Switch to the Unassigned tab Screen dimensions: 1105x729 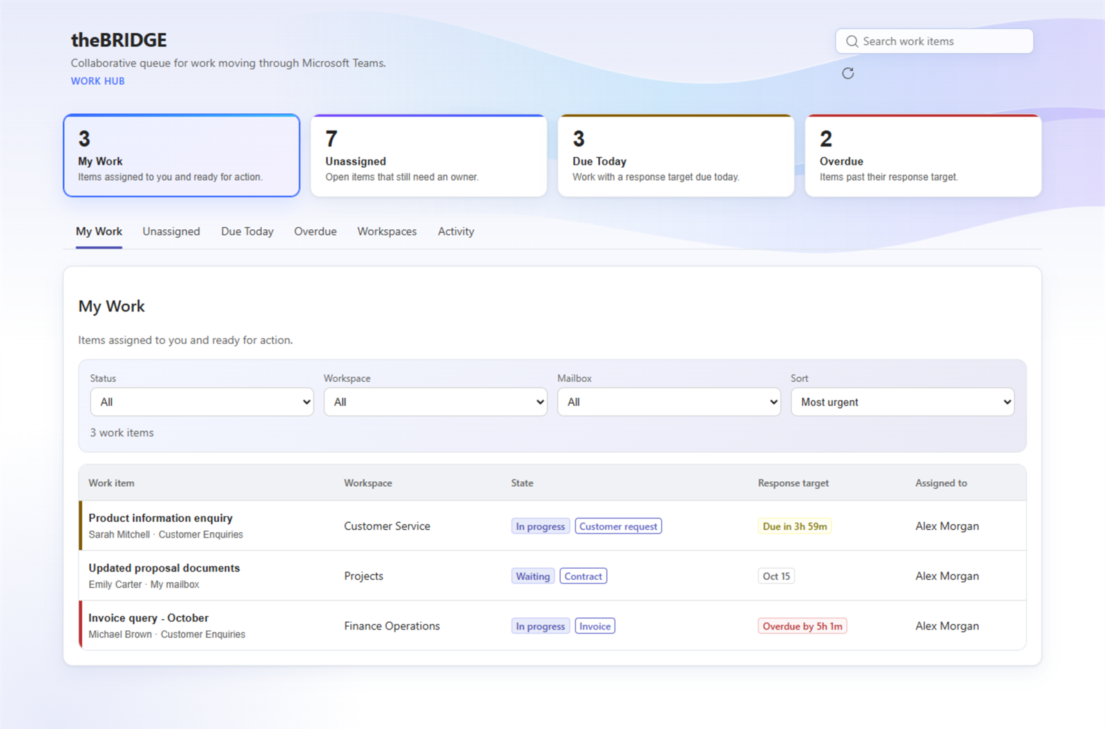pyautogui.click(x=171, y=231)
